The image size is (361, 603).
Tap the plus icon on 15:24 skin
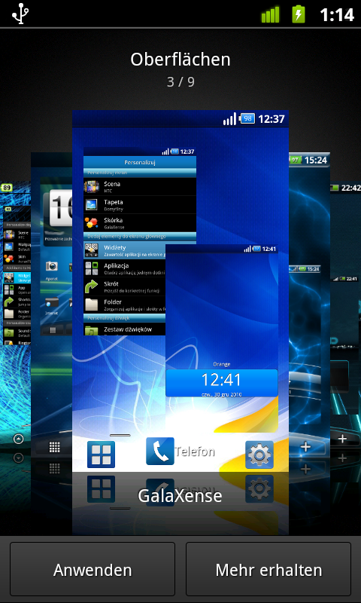(306, 447)
